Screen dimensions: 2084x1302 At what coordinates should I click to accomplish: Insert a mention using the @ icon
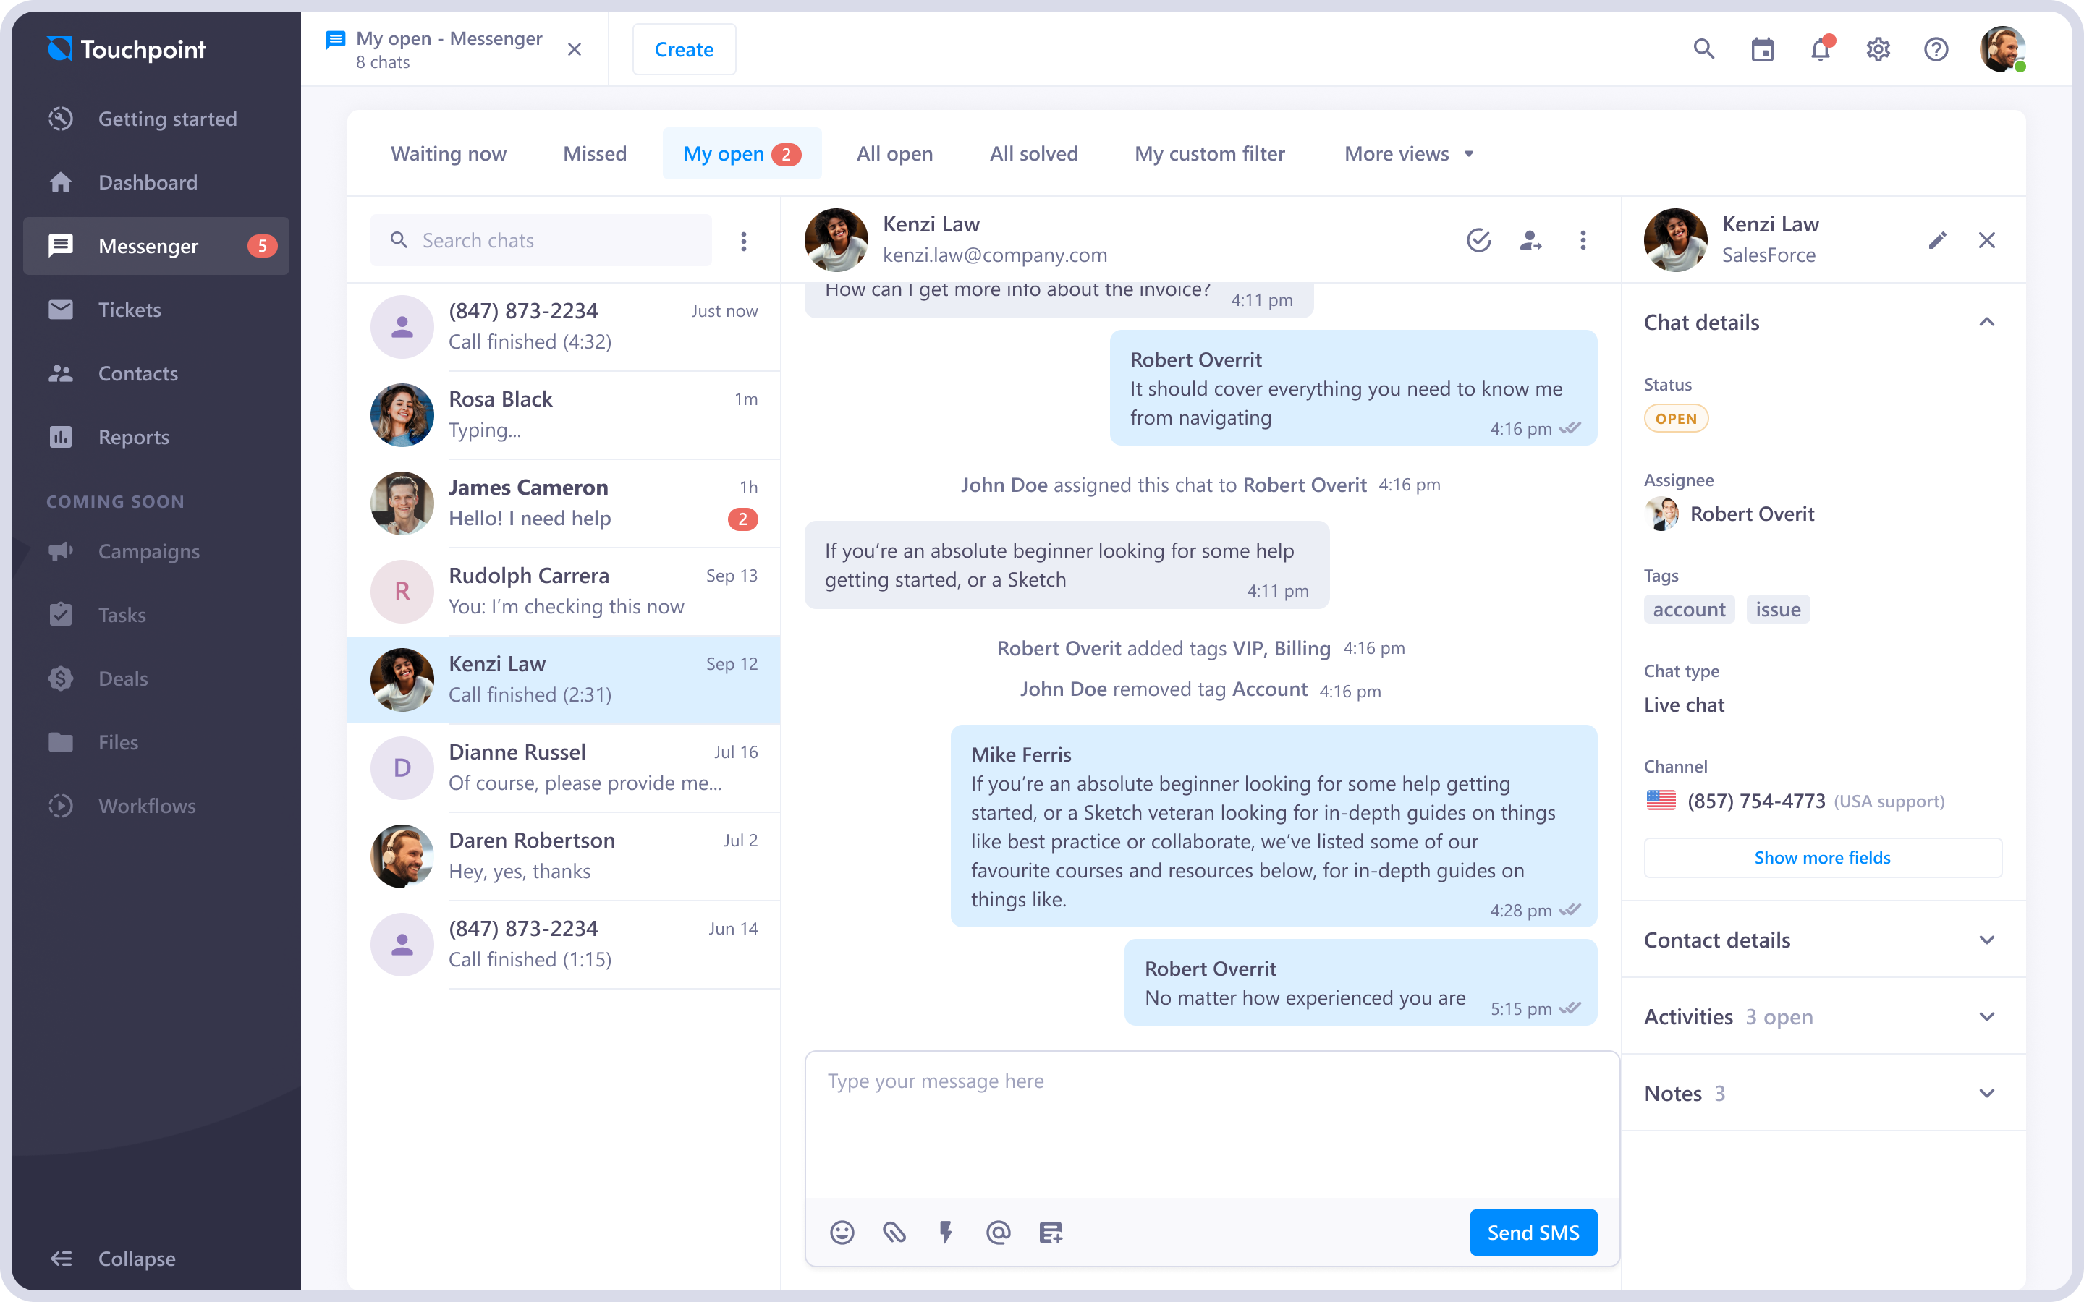[x=998, y=1231]
